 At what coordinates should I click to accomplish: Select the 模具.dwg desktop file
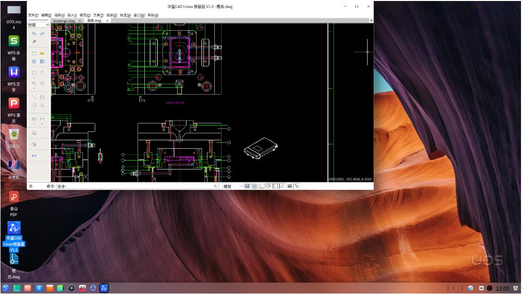pos(14,266)
